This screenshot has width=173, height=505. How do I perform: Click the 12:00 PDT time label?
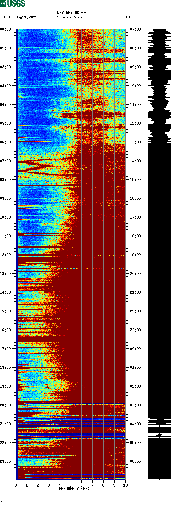[x=6, y=255]
